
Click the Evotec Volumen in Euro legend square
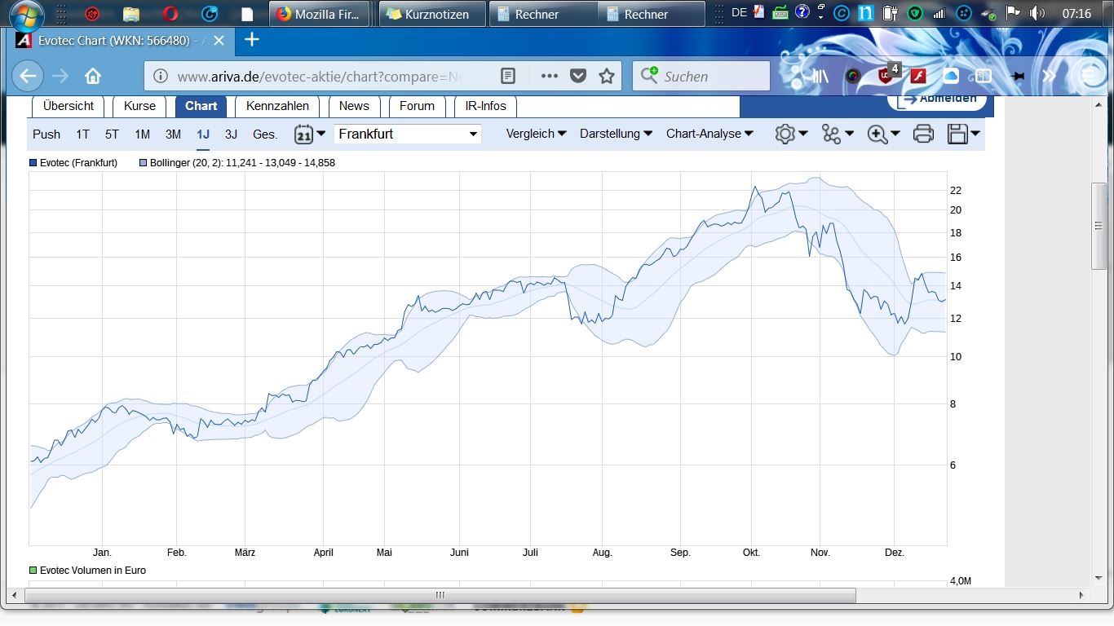click(x=33, y=571)
